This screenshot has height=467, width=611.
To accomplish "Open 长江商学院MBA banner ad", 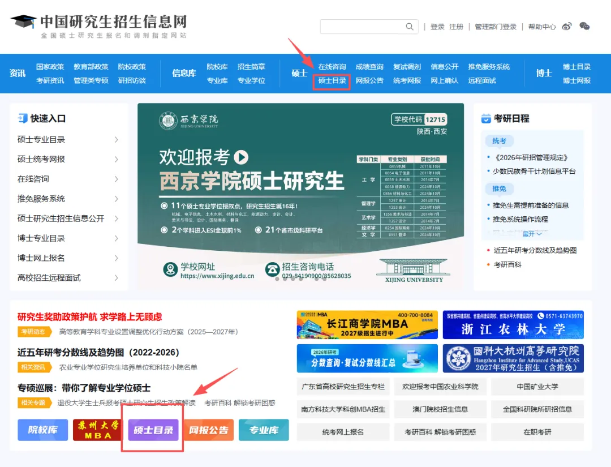I will pos(367,325).
